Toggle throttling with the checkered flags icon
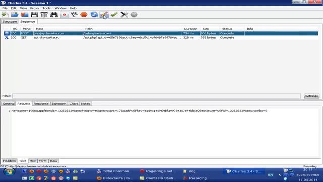 click(x=74, y=15)
